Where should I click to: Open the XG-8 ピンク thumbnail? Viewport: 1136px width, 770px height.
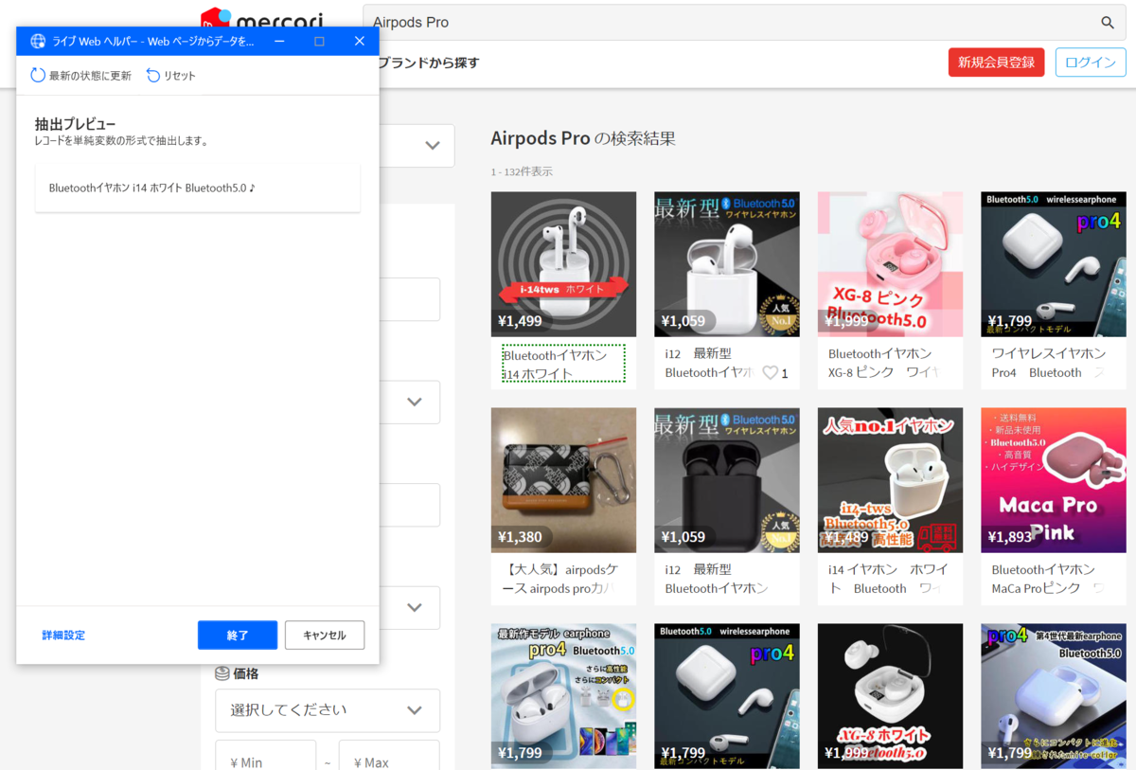tap(890, 264)
